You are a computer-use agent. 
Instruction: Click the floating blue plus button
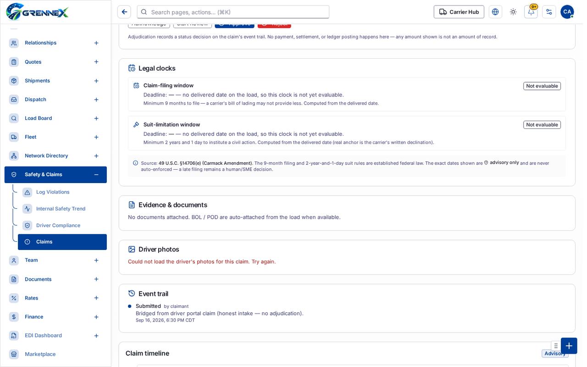pyautogui.click(x=569, y=346)
